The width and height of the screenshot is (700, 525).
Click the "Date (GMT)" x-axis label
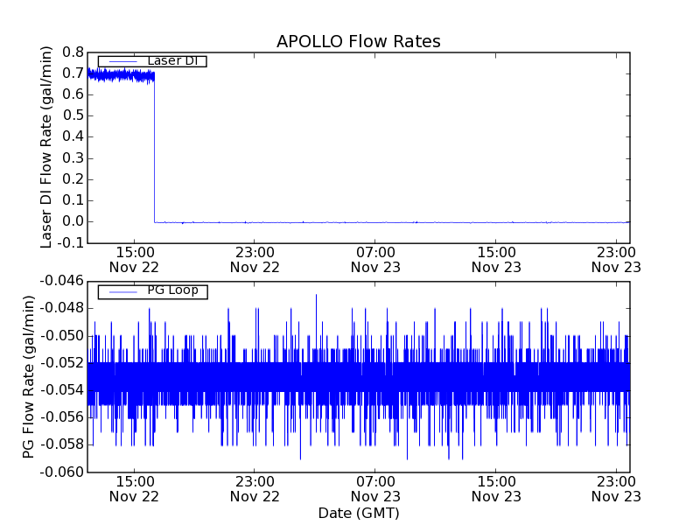point(358,513)
